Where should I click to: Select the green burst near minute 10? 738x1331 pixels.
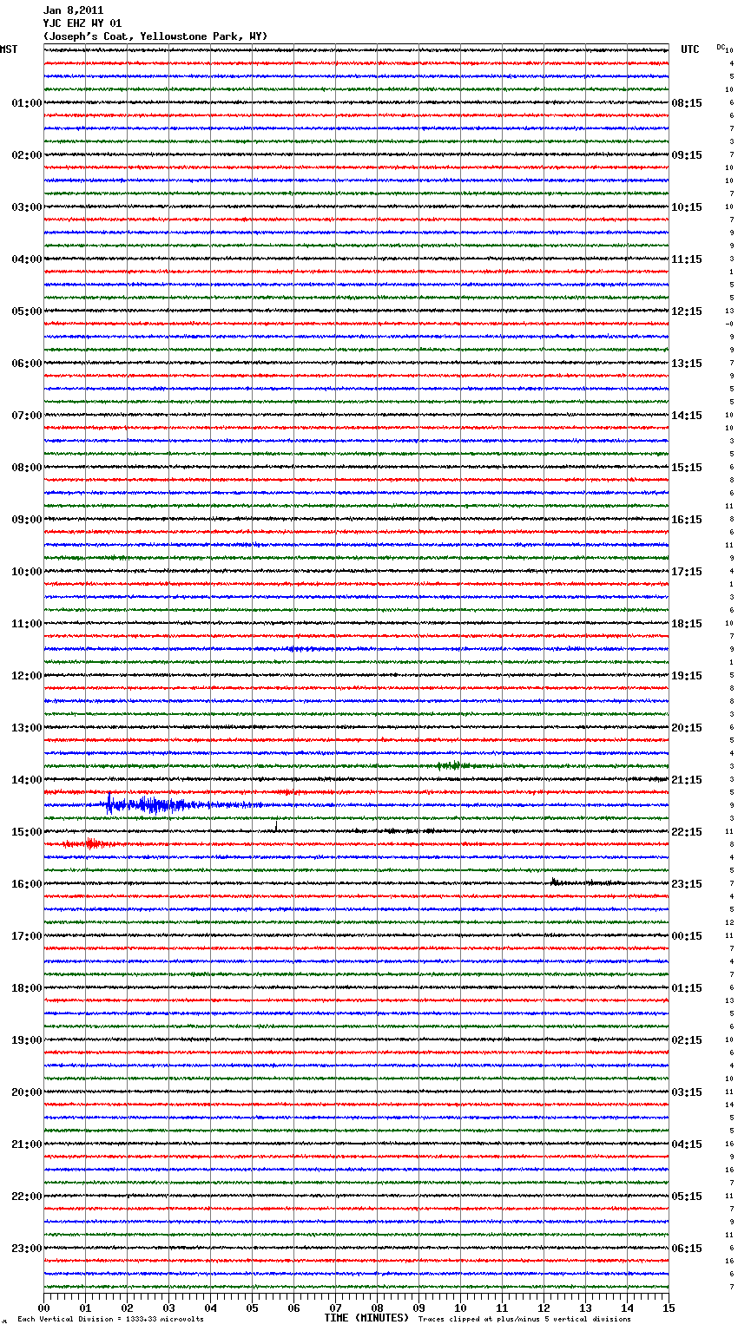[x=452, y=765]
